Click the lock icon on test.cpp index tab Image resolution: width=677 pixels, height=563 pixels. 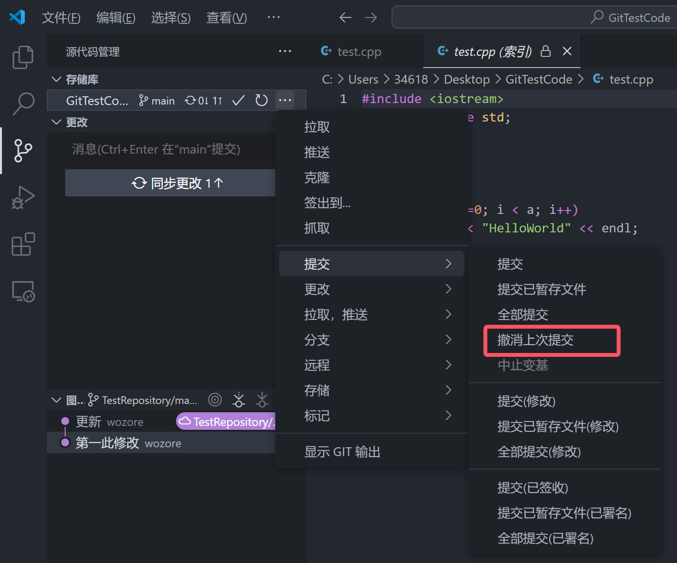click(546, 52)
